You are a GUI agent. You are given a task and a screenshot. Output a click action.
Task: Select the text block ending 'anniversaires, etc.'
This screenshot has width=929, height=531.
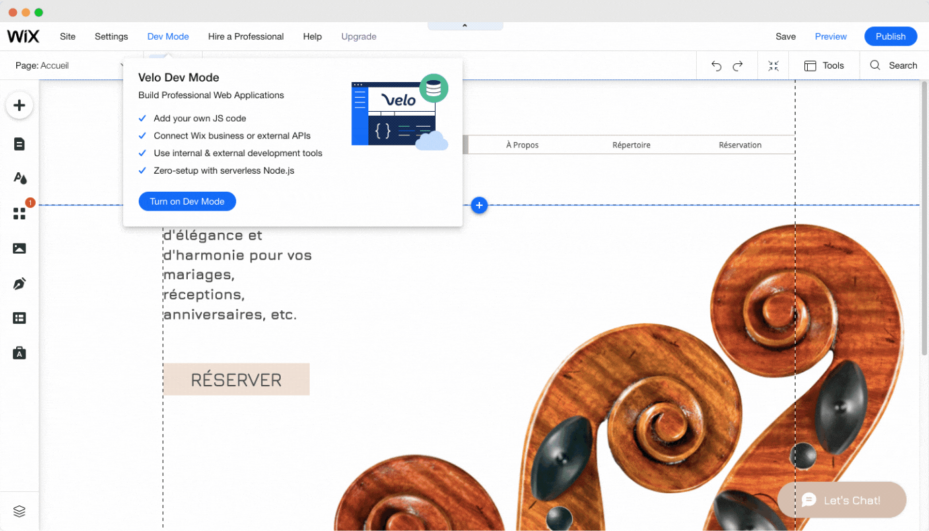238,275
